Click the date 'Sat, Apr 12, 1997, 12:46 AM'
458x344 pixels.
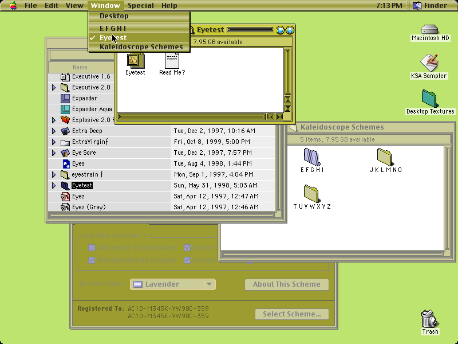[x=216, y=207]
